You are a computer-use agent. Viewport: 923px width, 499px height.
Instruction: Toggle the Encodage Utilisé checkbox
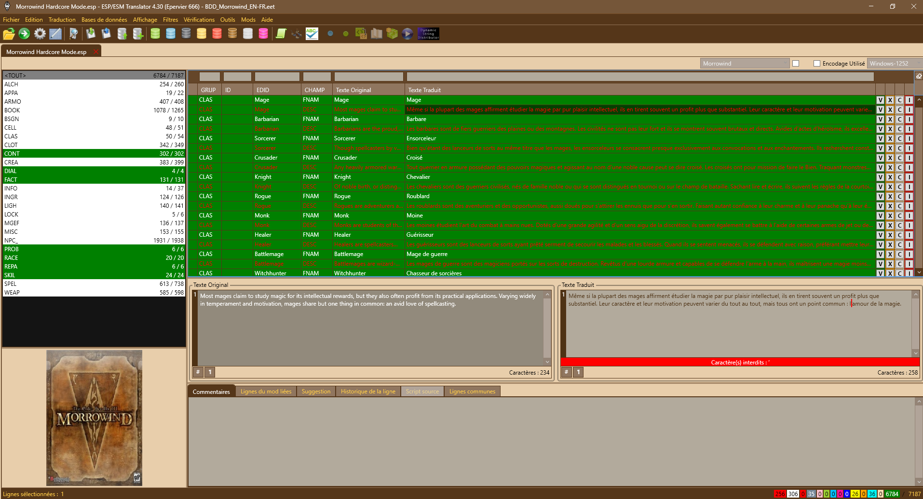click(817, 64)
